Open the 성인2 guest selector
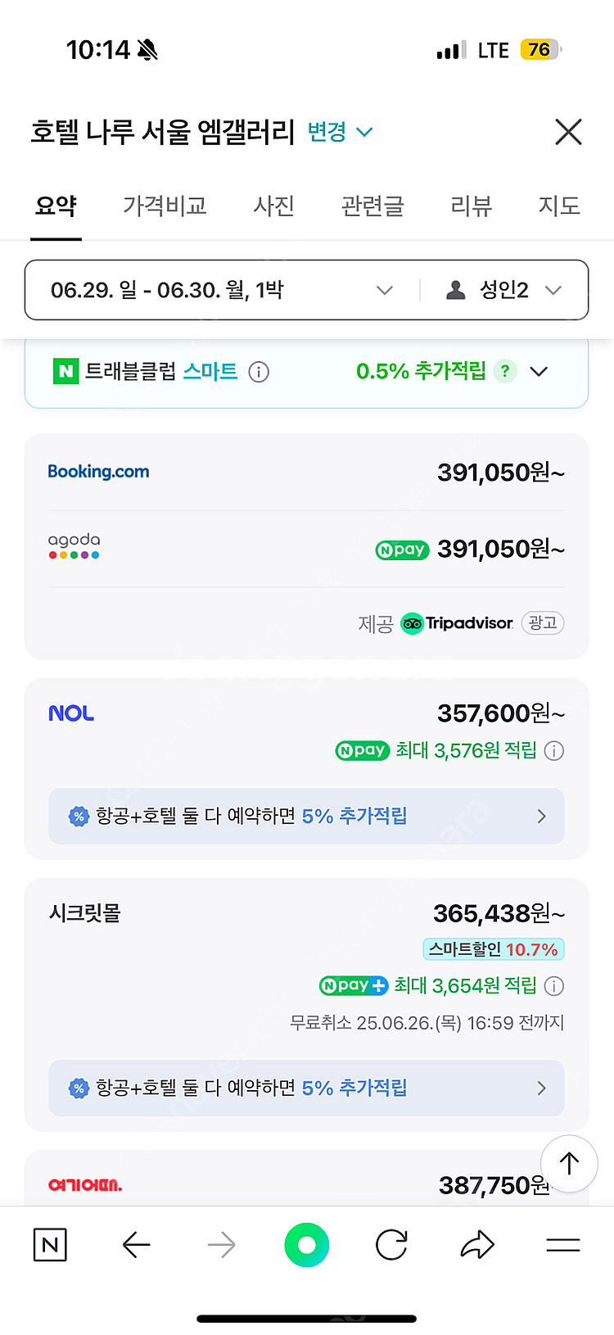The height and width of the screenshot is (1335, 614). [504, 290]
